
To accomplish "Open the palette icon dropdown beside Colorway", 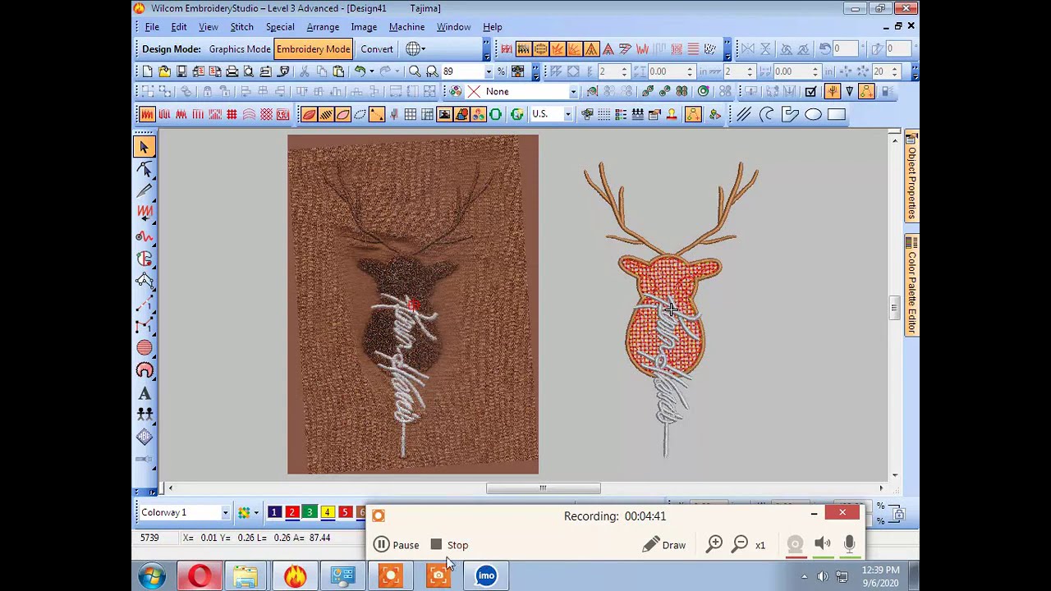I will pyautogui.click(x=256, y=513).
